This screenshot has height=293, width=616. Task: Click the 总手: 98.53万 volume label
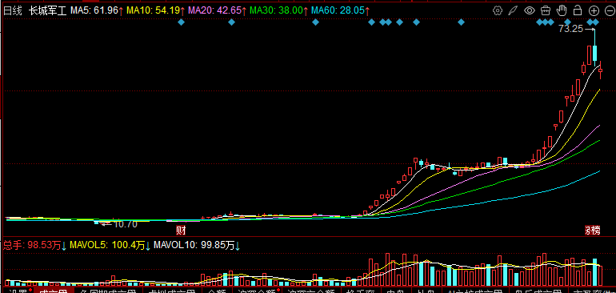(35, 246)
